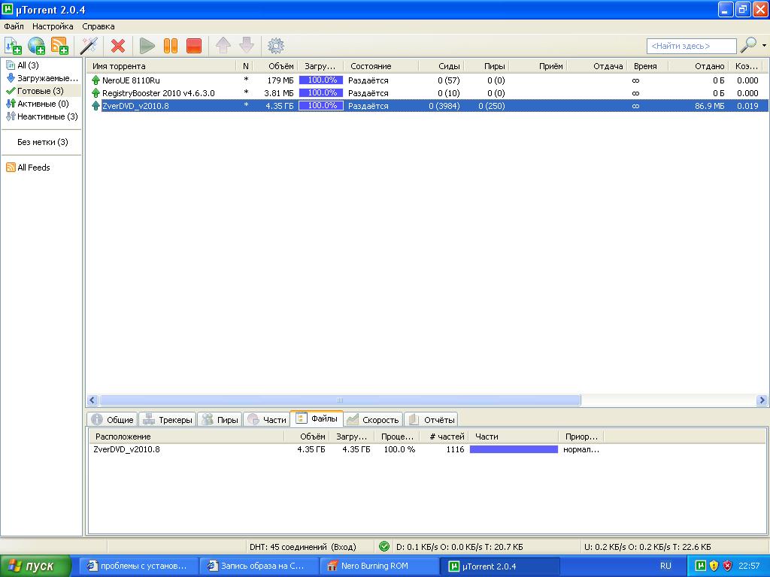The height and width of the screenshot is (577, 770).
Task: Click the 'Найти здесь' search field
Action: coord(692,46)
